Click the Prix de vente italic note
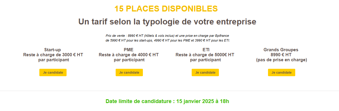Screen dimensions: 339x111 point(168,38)
